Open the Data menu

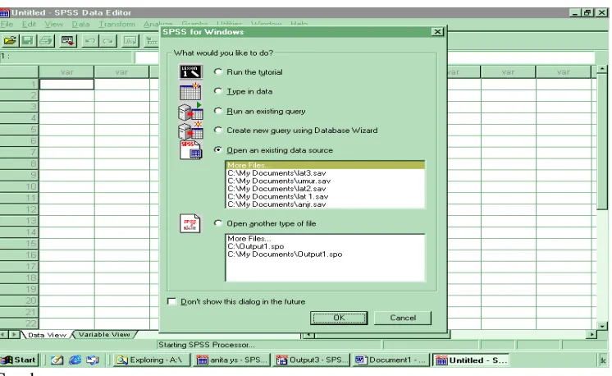coord(80,24)
